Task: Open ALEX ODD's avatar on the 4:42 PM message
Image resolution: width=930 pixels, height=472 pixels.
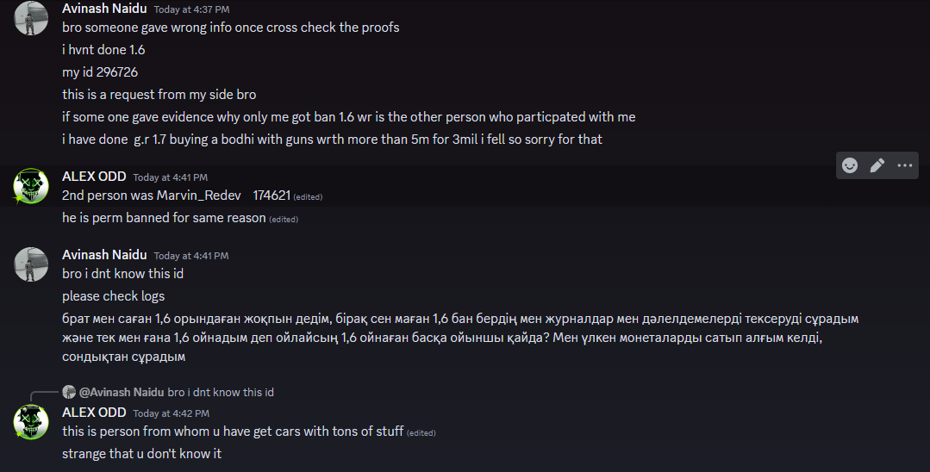Action: click(x=31, y=421)
